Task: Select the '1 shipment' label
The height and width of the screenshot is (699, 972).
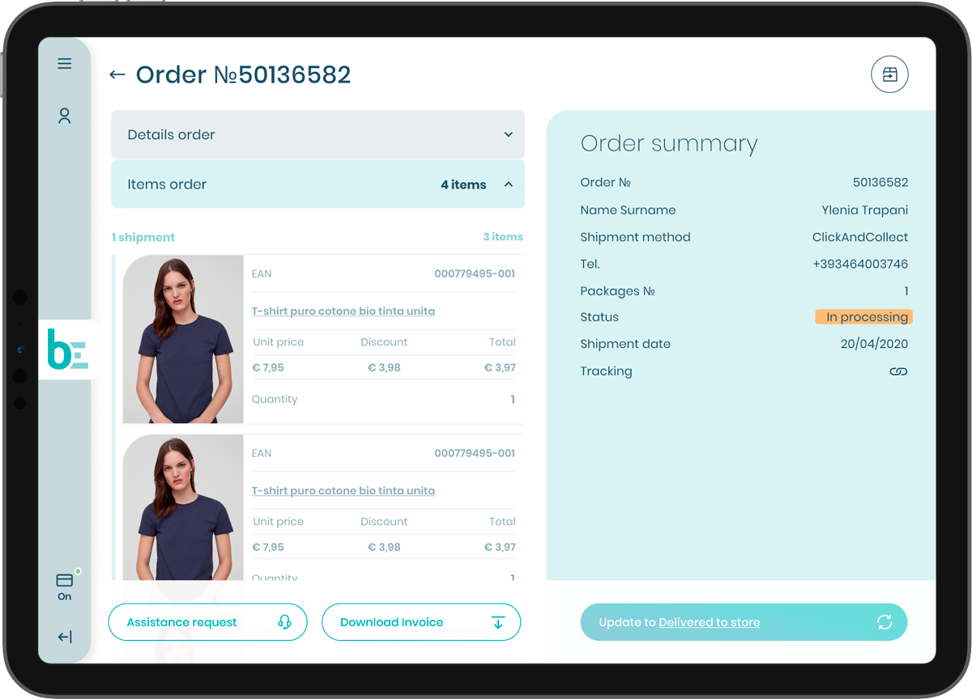Action: [143, 237]
